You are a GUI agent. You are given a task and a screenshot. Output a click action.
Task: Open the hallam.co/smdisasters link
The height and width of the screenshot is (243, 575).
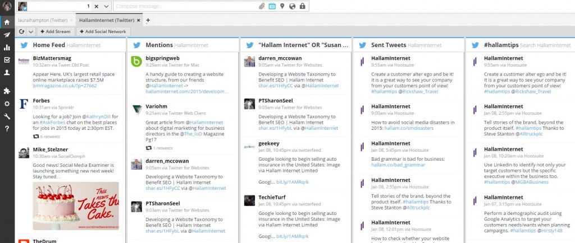click(409, 128)
